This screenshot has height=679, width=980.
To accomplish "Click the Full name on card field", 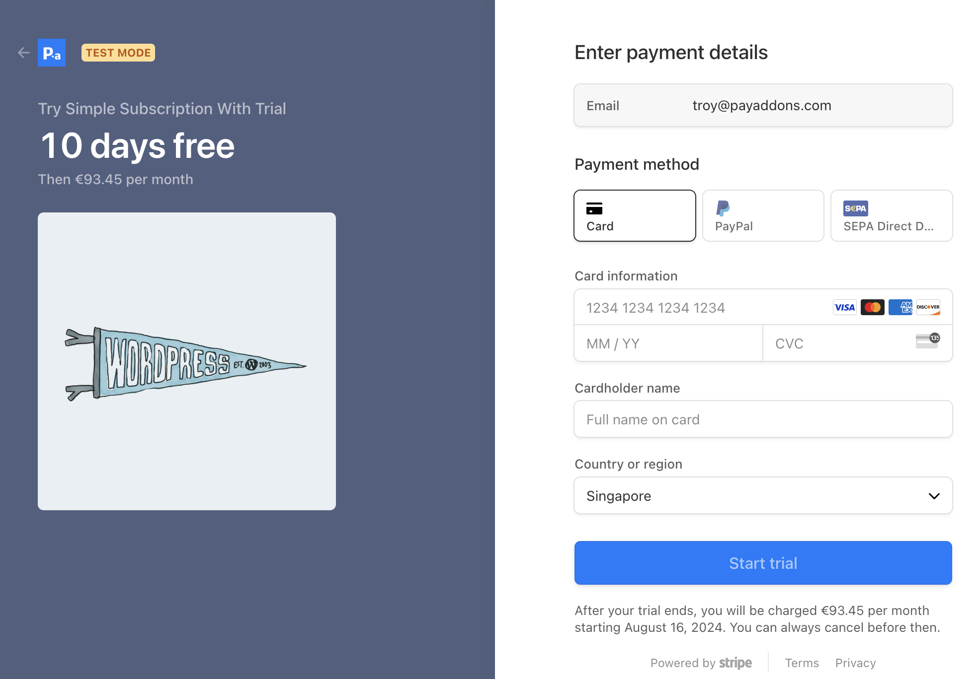I will click(763, 419).
